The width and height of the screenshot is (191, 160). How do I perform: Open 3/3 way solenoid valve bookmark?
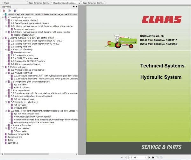[24, 99]
